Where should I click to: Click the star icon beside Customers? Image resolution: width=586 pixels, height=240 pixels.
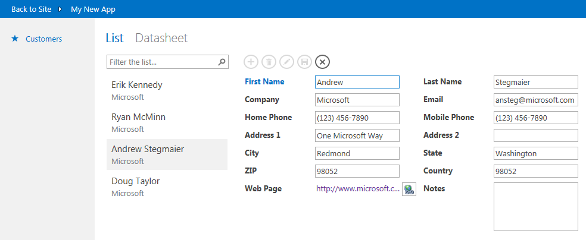15,39
